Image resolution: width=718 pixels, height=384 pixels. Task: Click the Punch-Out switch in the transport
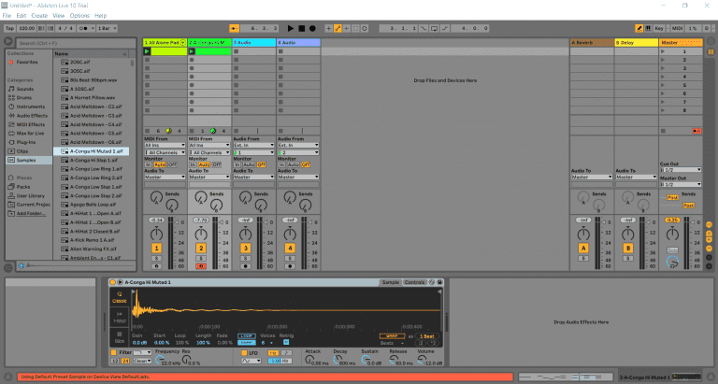[x=445, y=28]
